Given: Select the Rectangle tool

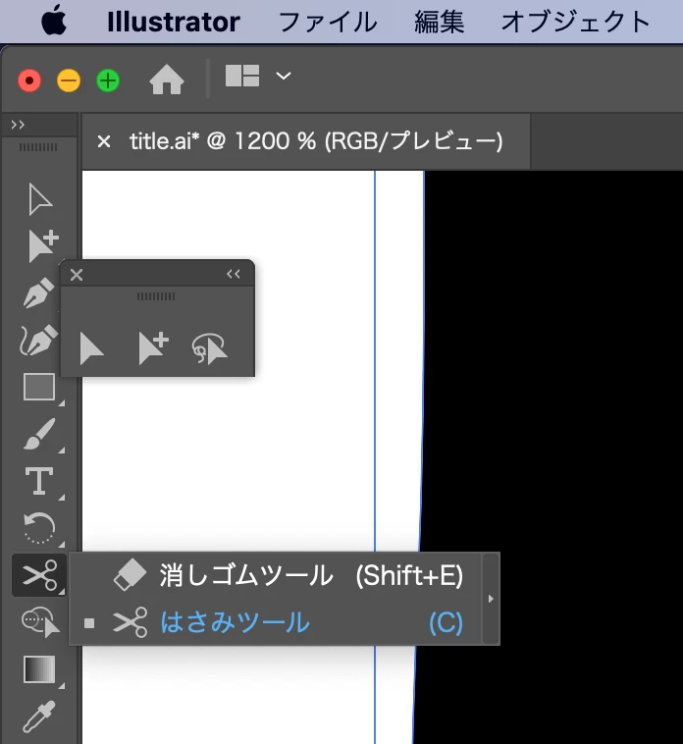Looking at the screenshot, I should tap(39, 387).
